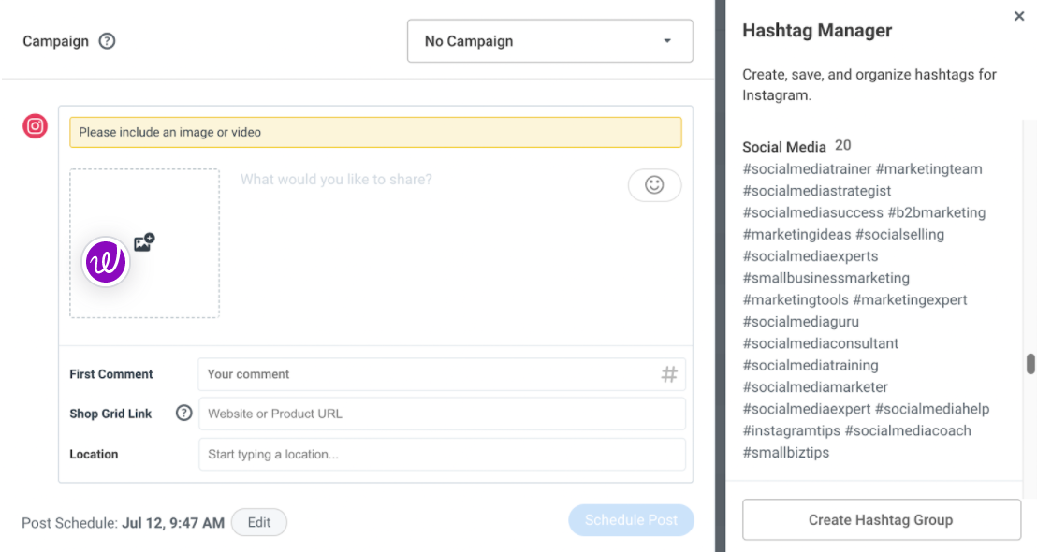Image resolution: width=1037 pixels, height=552 pixels.
Task: Click the purple avatar logo in media box
Action: 106,262
